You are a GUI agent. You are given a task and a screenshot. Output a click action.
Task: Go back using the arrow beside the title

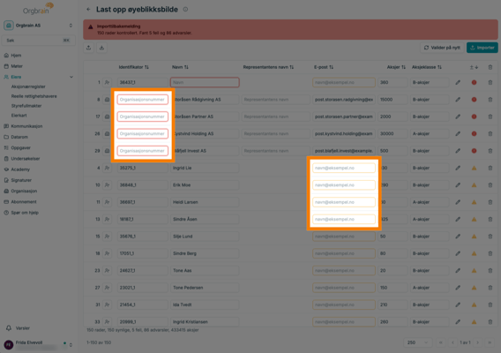point(88,10)
